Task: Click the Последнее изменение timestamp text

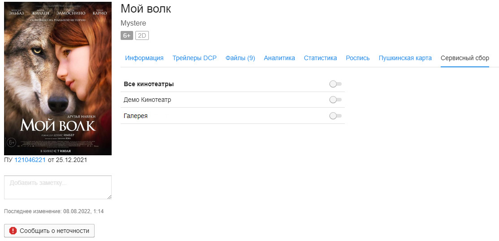Action: (x=54, y=211)
